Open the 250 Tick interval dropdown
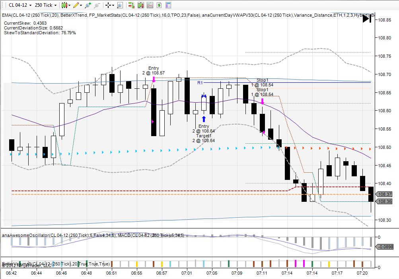This screenshot has height=279, width=399. coord(46,5)
